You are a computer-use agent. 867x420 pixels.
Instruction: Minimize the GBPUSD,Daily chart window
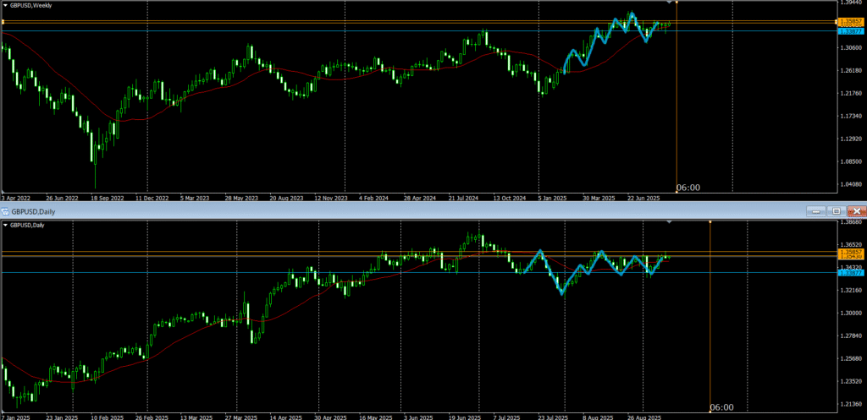tap(815, 211)
